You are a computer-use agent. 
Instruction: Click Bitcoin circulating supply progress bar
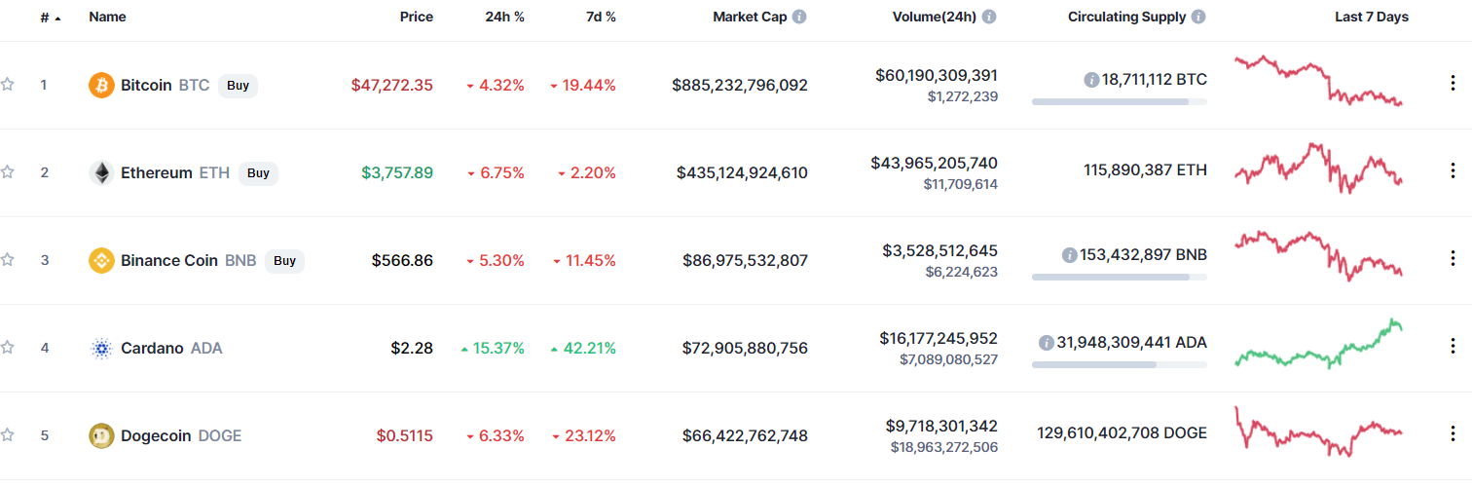click(1120, 101)
